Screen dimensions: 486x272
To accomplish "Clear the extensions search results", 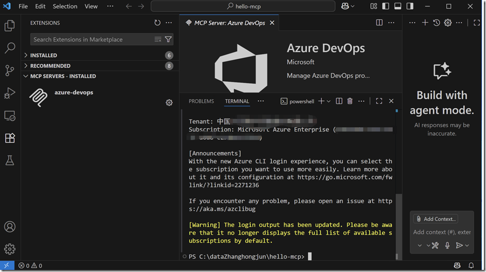I will coord(158,39).
